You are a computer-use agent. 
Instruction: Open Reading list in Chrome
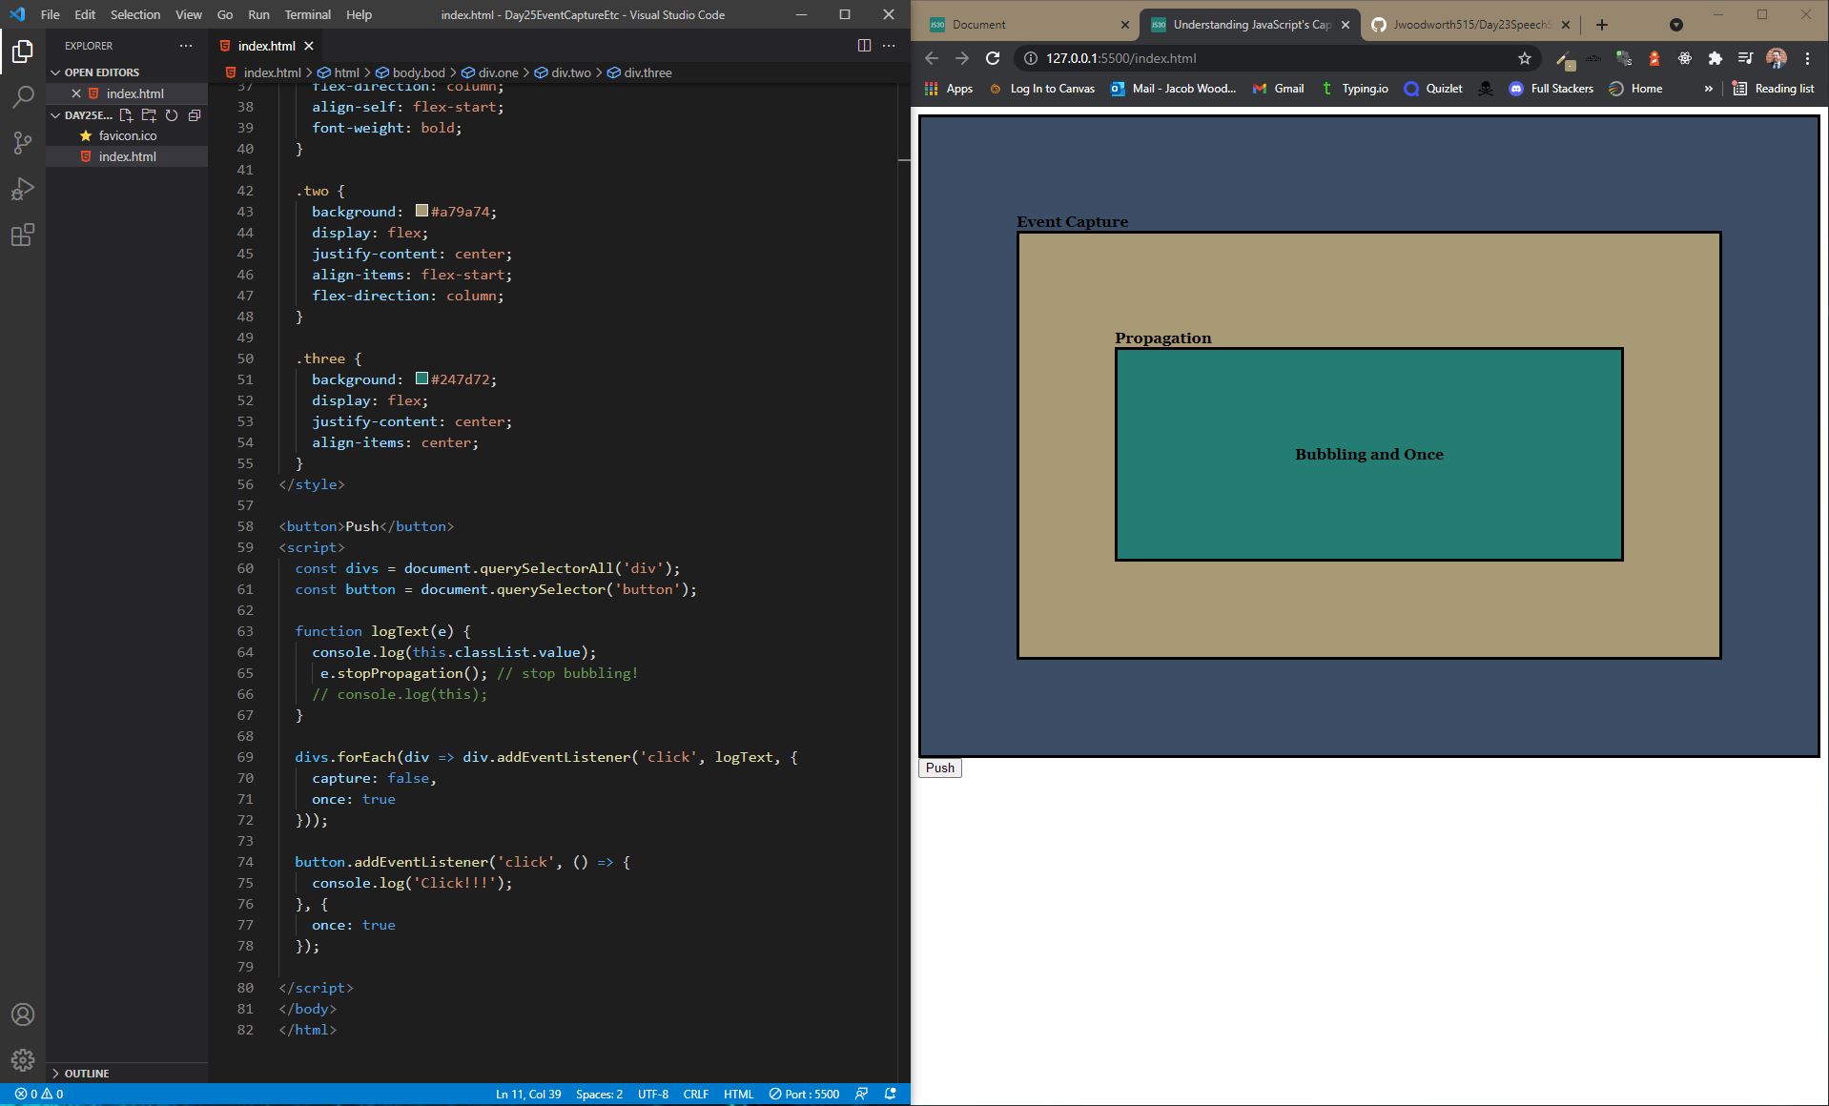coord(1774,89)
